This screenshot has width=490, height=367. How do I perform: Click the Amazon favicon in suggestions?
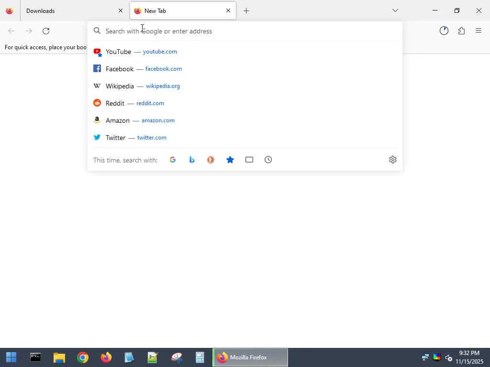point(97,120)
